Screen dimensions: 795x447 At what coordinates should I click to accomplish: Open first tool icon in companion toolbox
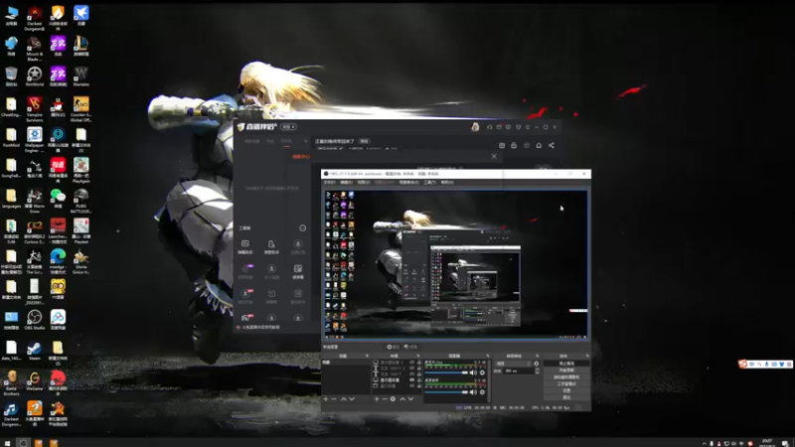tap(244, 245)
